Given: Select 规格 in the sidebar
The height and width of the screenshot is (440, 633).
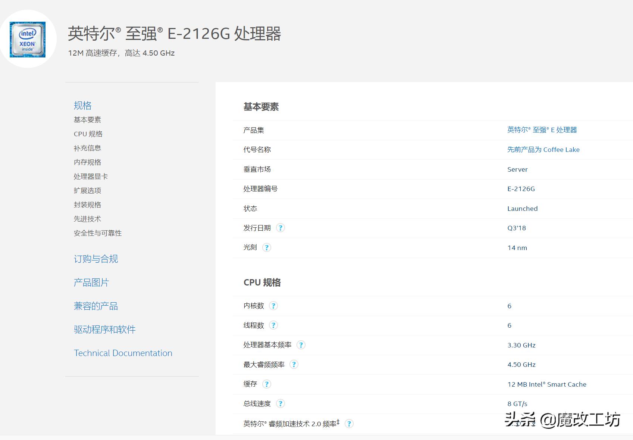Looking at the screenshot, I should point(82,106).
